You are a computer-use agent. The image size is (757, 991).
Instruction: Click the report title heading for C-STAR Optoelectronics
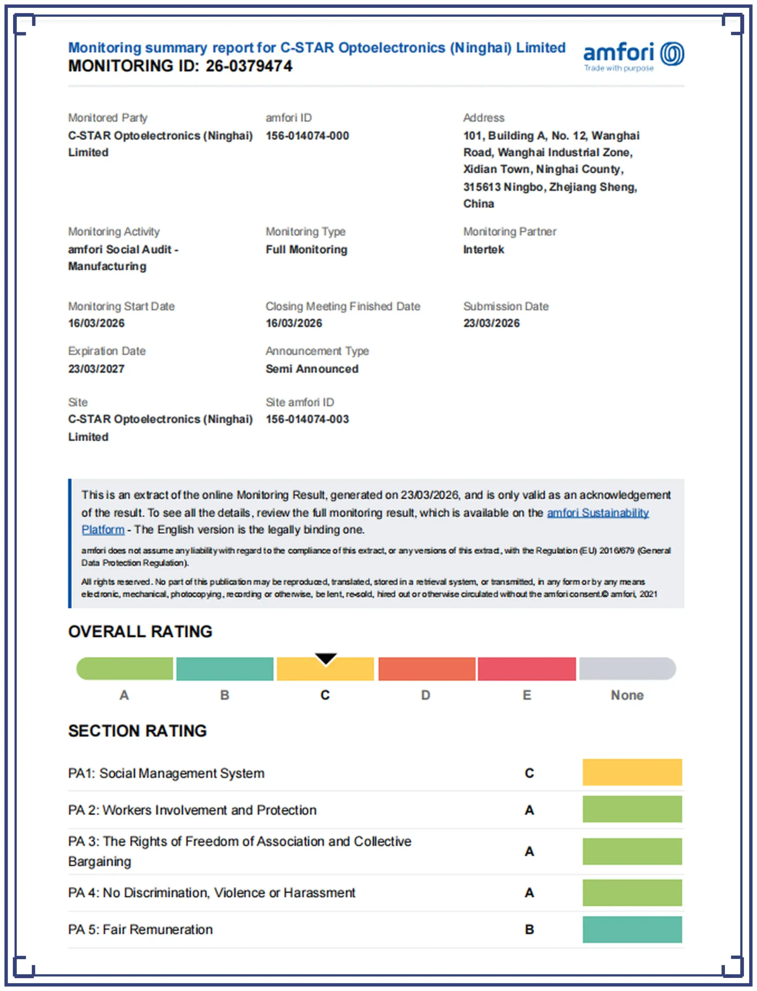pos(317,47)
